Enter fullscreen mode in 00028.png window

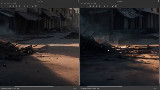113,6
